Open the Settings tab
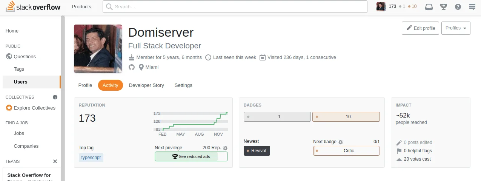481x181 pixels. (183, 85)
